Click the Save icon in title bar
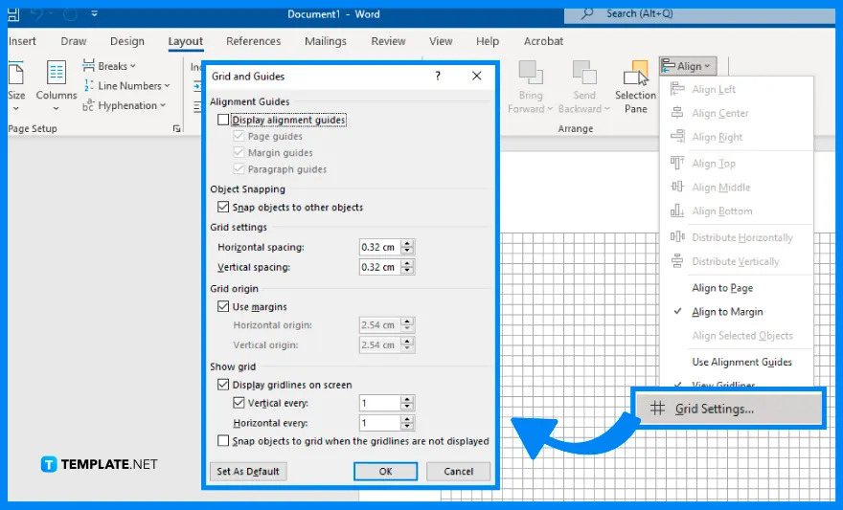The height and width of the screenshot is (510, 843). pyautogui.click(x=13, y=14)
